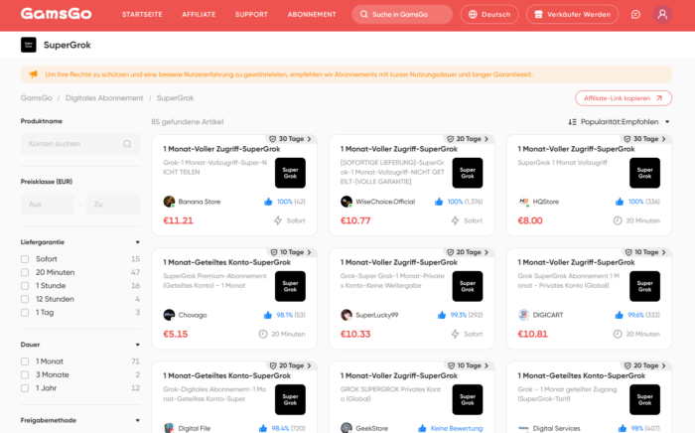Click GamsGo in the breadcrumb
The width and height of the screenshot is (695, 433).
click(x=37, y=98)
